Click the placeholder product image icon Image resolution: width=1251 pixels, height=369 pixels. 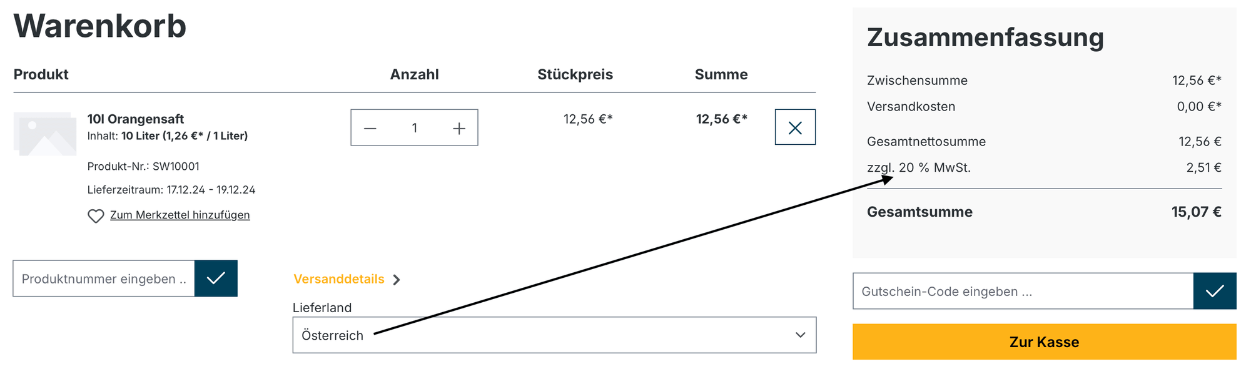(x=44, y=132)
